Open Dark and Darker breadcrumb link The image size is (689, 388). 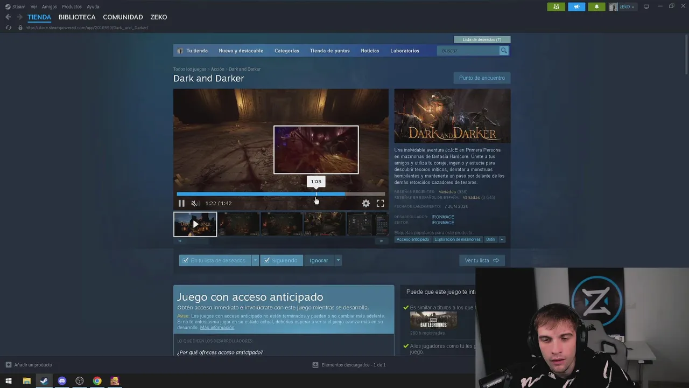click(x=245, y=70)
